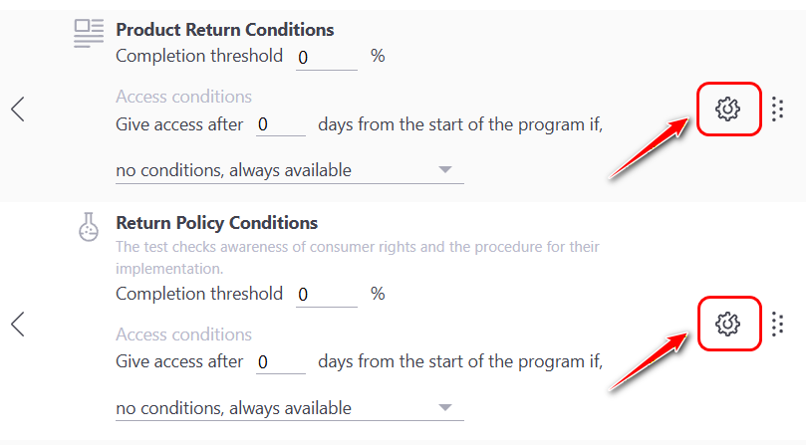806x445 pixels.
Task: Focus completion threshold field for Return Policy Conditions
Action: pos(326,296)
